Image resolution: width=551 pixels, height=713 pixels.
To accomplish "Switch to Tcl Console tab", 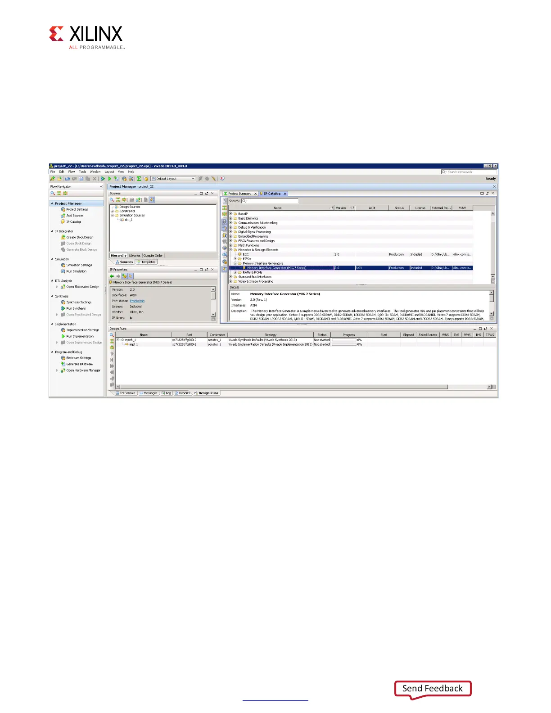I will click(125, 393).
